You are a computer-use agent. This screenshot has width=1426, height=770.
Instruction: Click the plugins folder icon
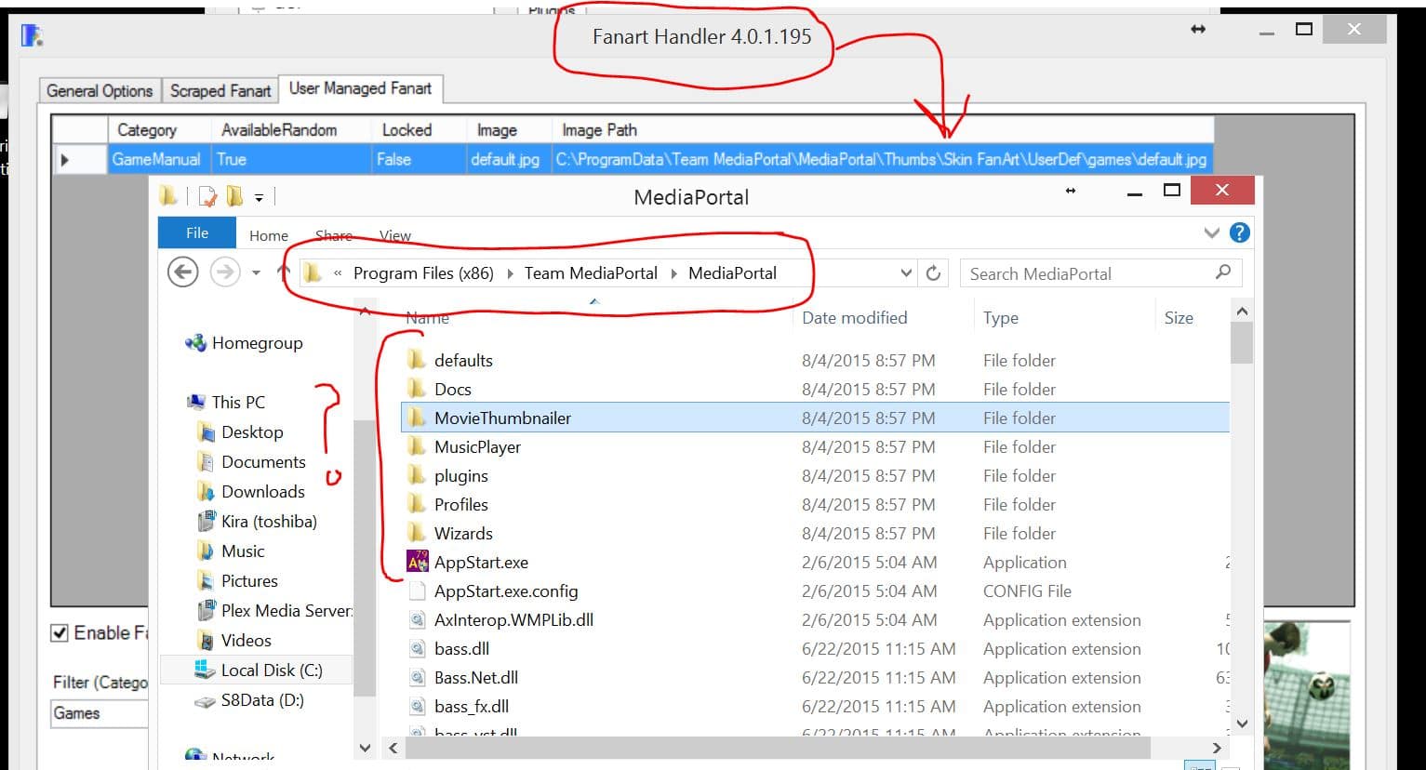tap(418, 475)
